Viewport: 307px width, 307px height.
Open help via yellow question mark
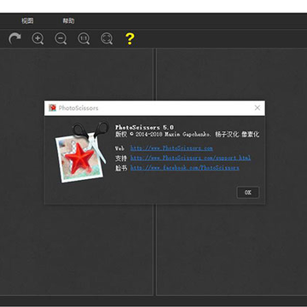coord(130,38)
